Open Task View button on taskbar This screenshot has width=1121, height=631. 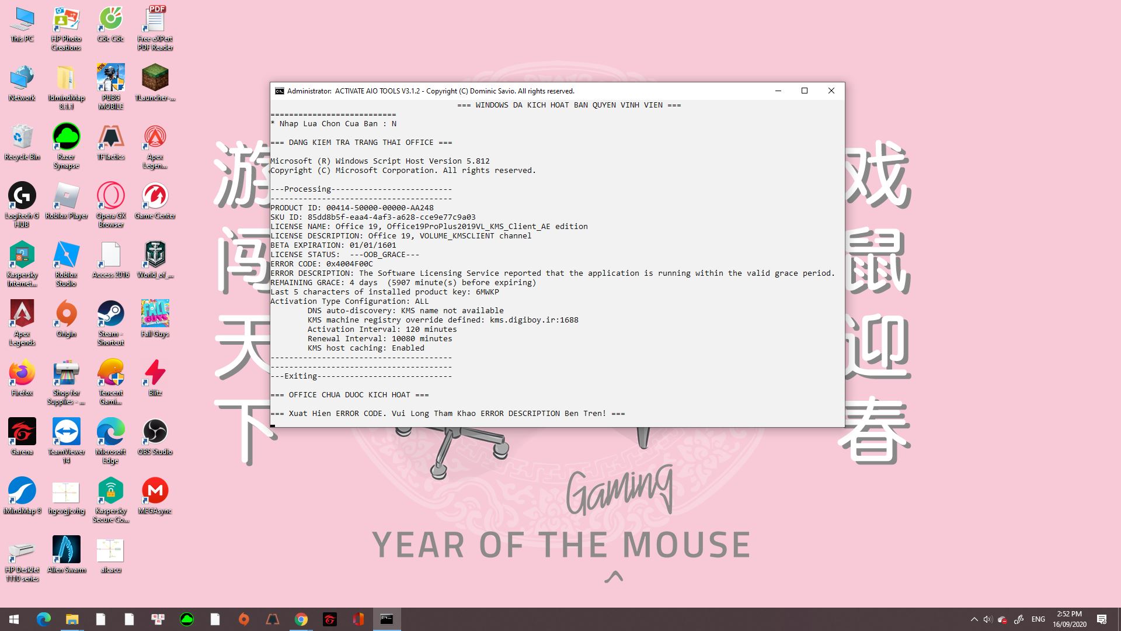pos(158,619)
